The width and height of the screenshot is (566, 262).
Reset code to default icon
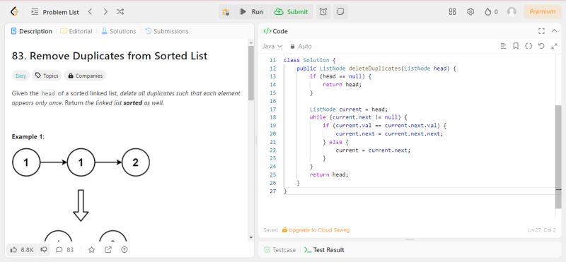[541, 46]
